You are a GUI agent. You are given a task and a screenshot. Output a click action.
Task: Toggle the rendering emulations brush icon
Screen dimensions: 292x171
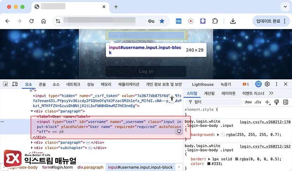tap(276, 102)
